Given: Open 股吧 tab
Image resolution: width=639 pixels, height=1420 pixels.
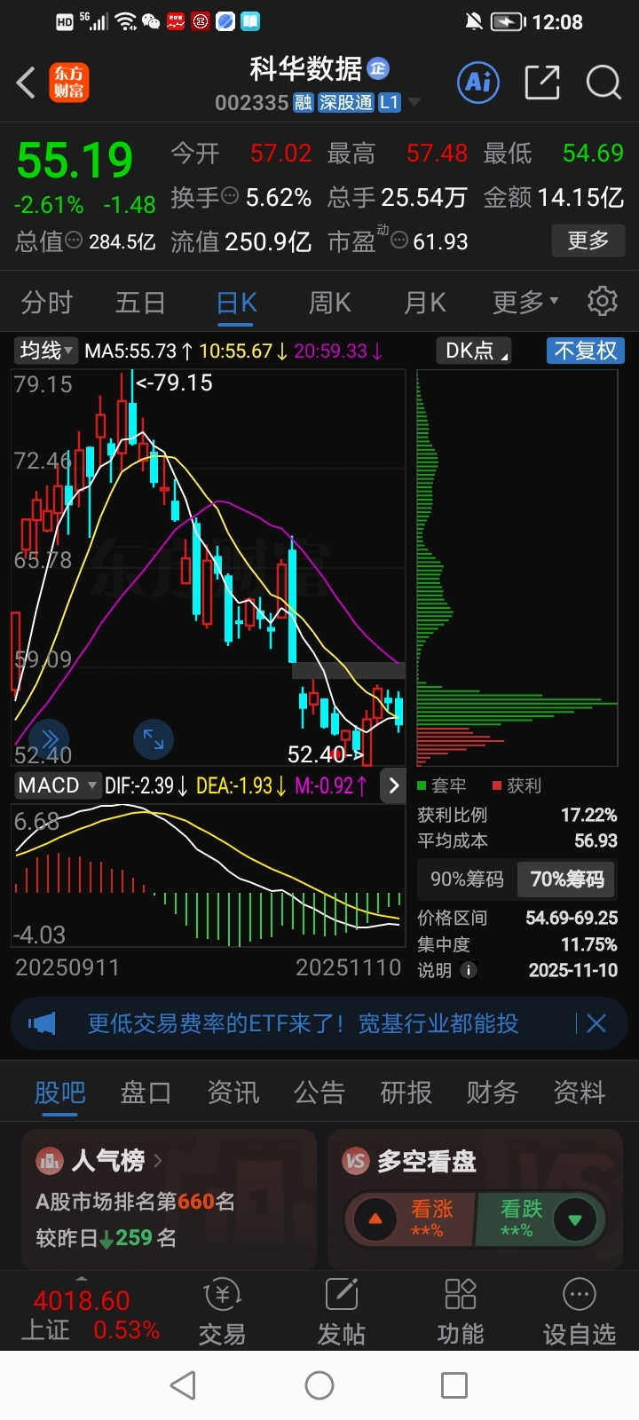Looking at the screenshot, I should pos(59,1093).
